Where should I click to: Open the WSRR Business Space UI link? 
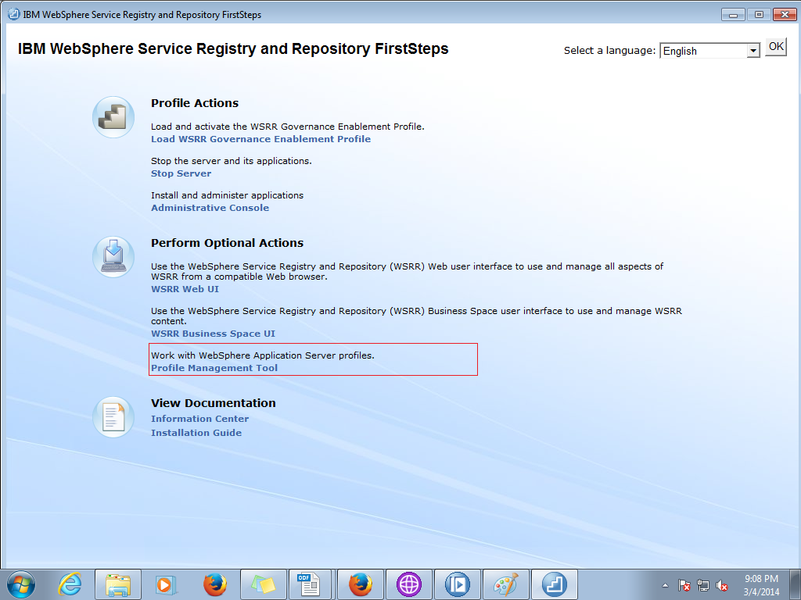pyautogui.click(x=213, y=334)
